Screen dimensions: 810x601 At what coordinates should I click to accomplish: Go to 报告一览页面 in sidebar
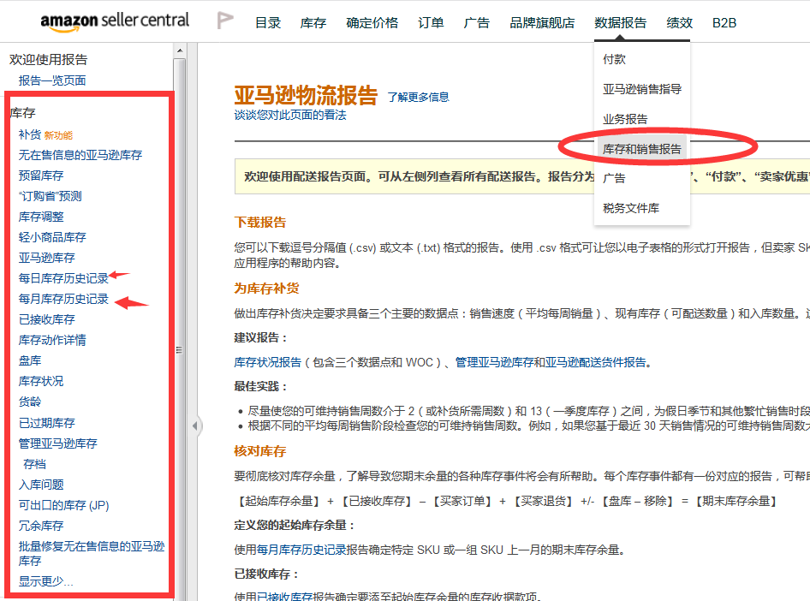click(x=52, y=80)
